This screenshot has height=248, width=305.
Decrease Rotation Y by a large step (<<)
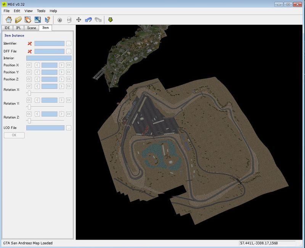click(29, 100)
